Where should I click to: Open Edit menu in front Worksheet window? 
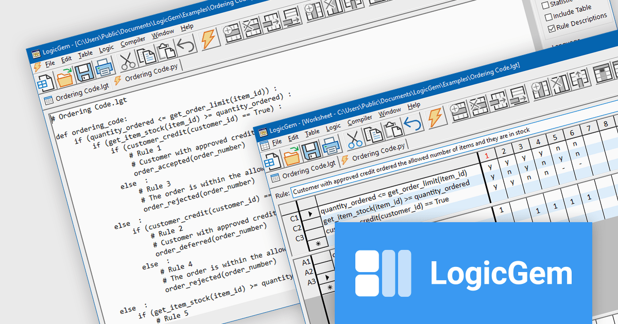tap(294, 137)
